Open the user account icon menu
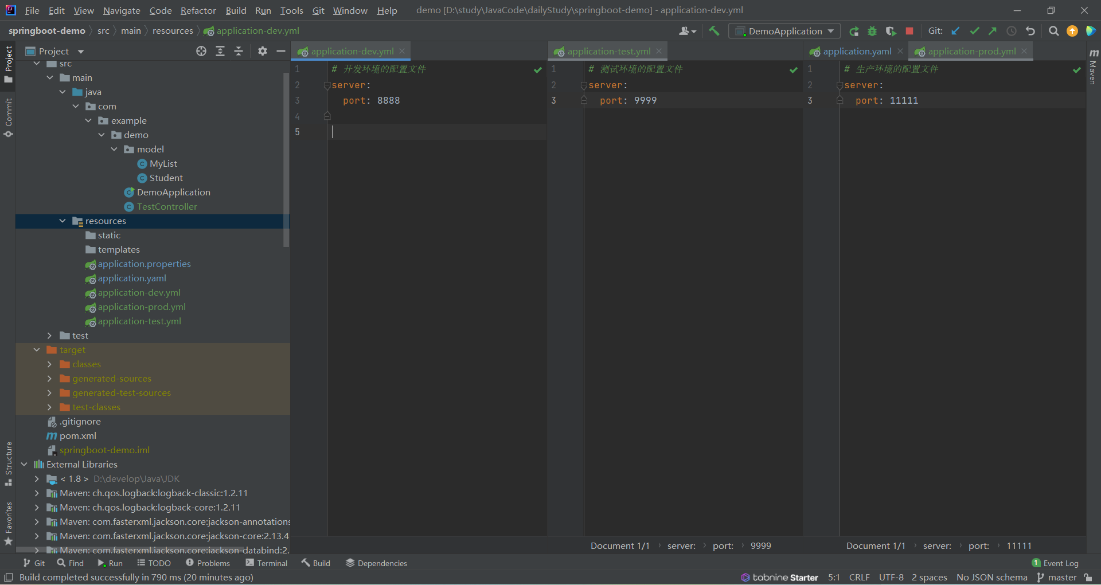 pyautogui.click(x=687, y=31)
